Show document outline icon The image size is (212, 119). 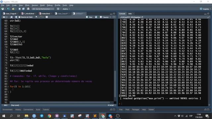[x=114, y=17]
